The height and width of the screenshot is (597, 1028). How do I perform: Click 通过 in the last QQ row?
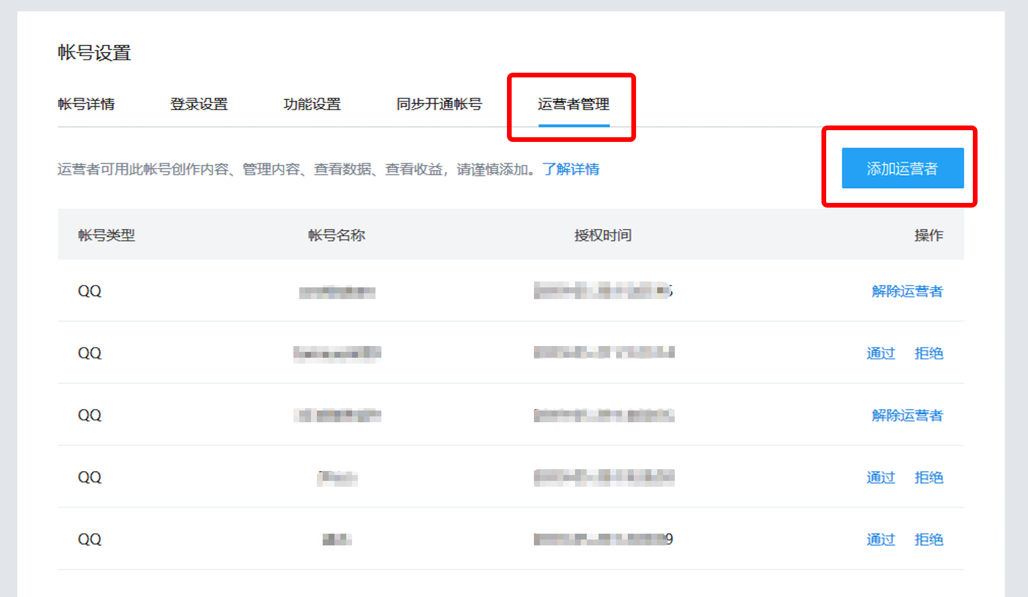(881, 540)
